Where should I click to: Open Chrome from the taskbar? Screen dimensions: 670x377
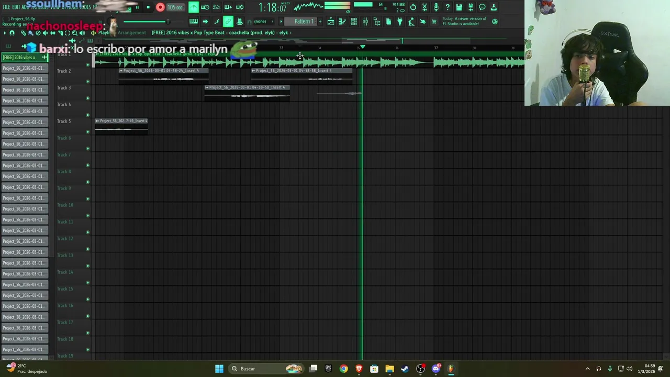click(x=343, y=369)
